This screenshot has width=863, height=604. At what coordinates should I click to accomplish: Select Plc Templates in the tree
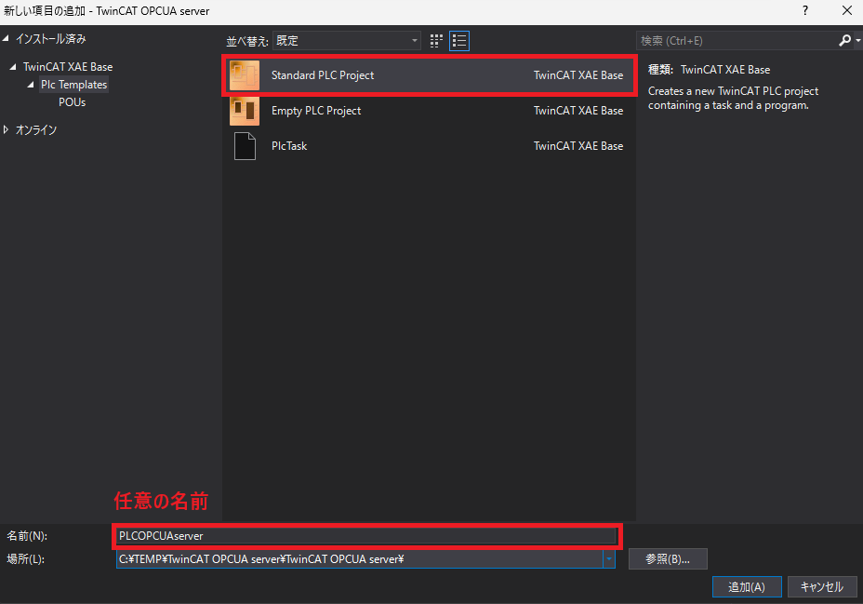point(73,85)
